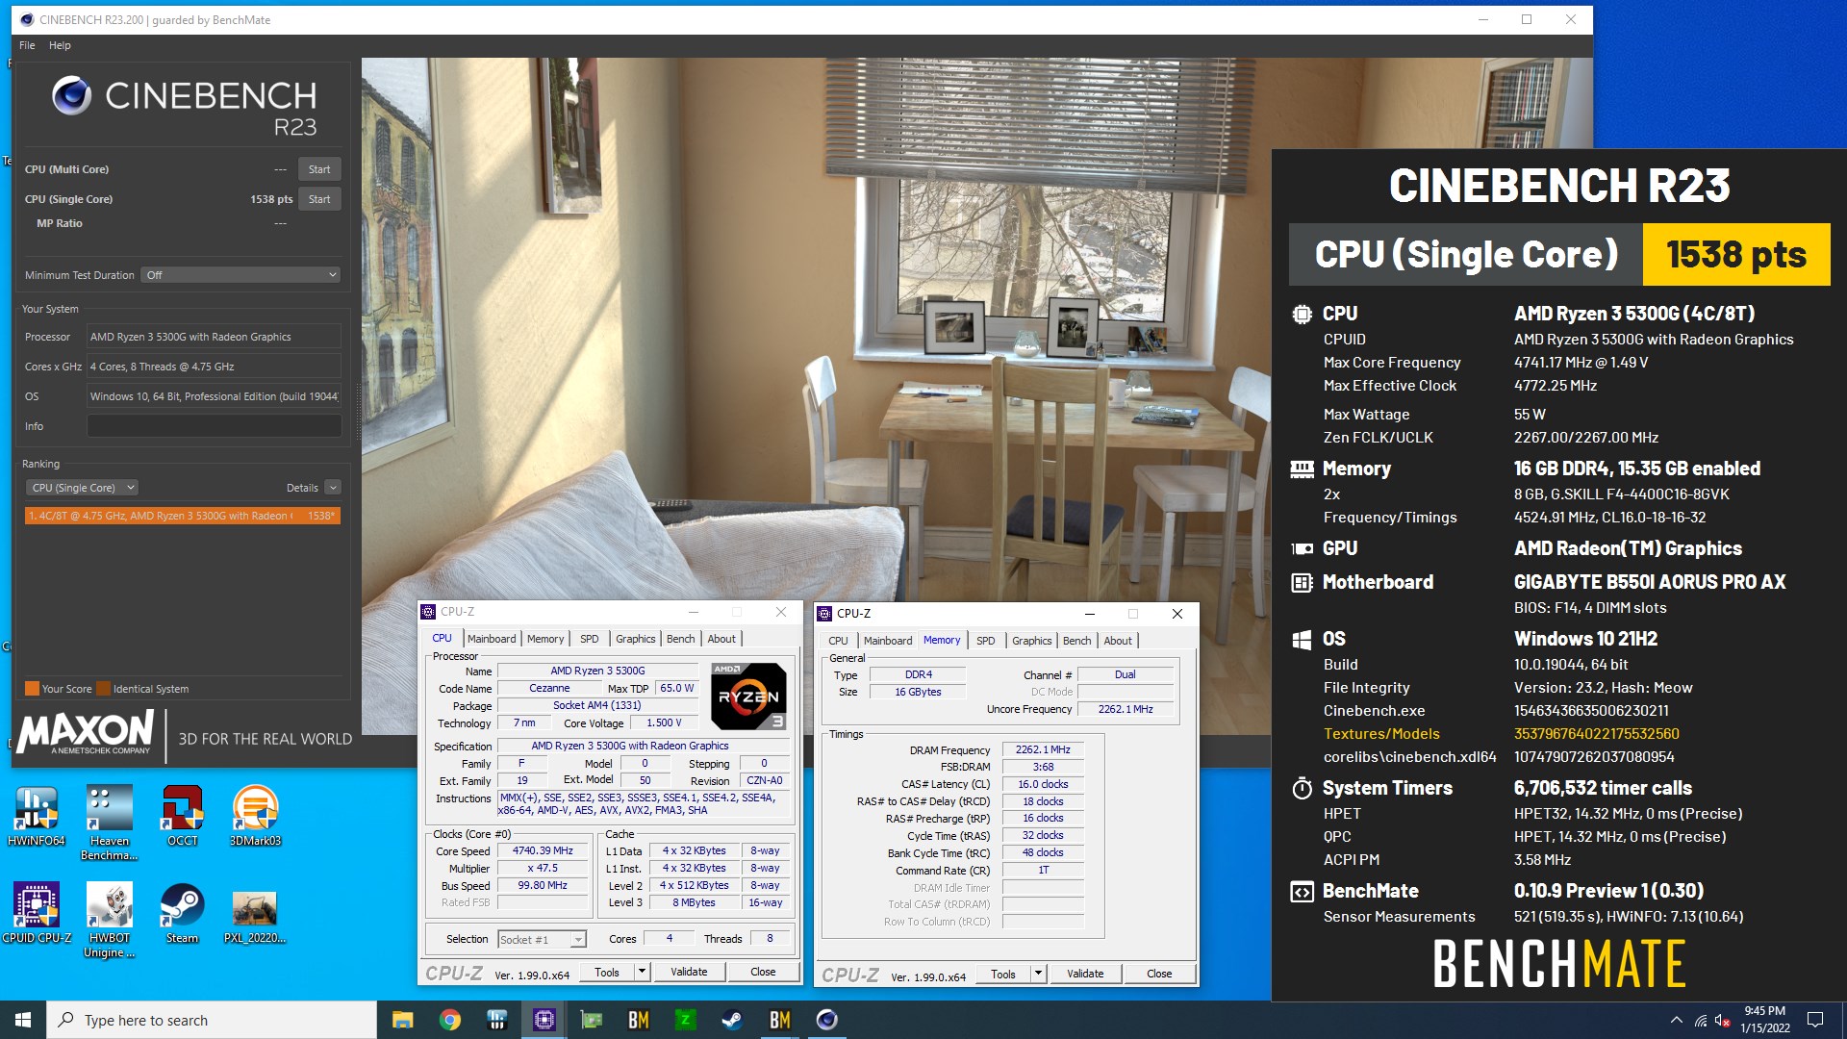The width and height of the screenshot is (1847, 1039).
Task: Open About tab in right CPU-Z window
Action: click(x=1118, y=641)
